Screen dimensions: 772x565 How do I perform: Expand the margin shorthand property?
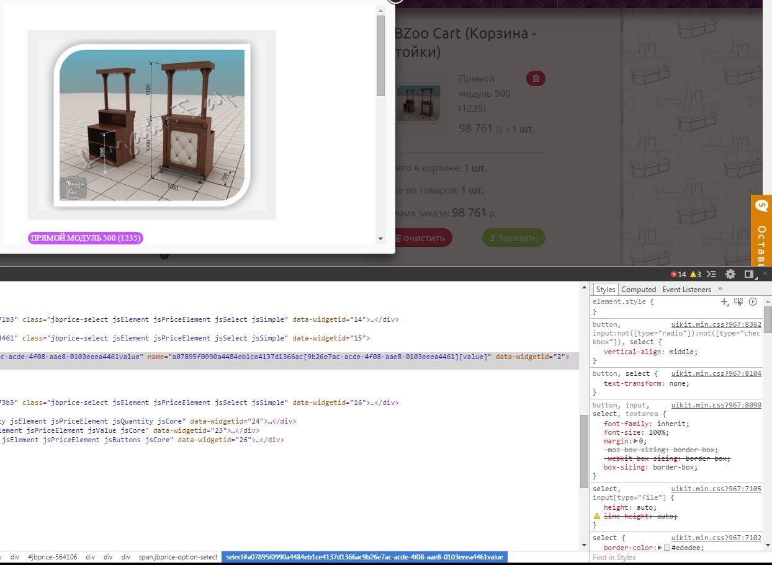[635, 441]
